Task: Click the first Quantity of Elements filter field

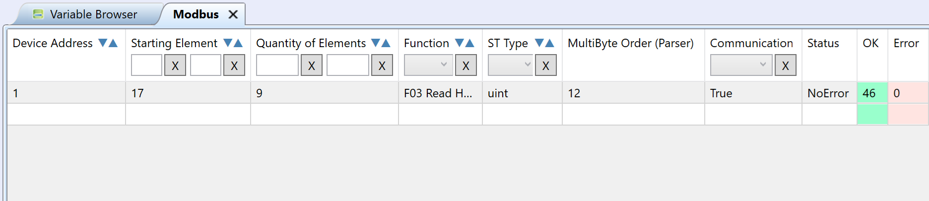Action: pos(277,65)
